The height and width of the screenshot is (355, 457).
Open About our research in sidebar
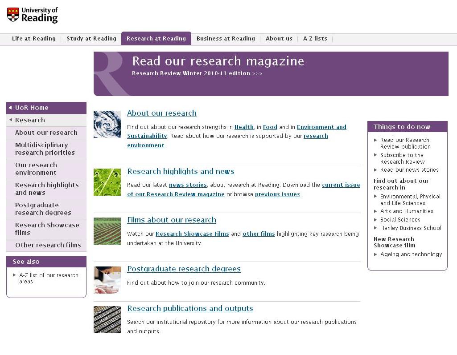pyautogui.click(x=46, y=133)
